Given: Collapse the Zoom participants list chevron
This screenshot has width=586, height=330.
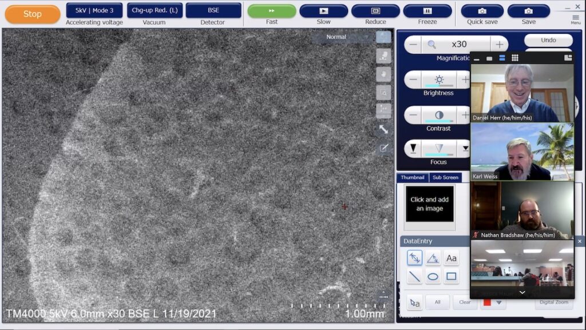Looking at the screenshot, I should pos(522,292).
